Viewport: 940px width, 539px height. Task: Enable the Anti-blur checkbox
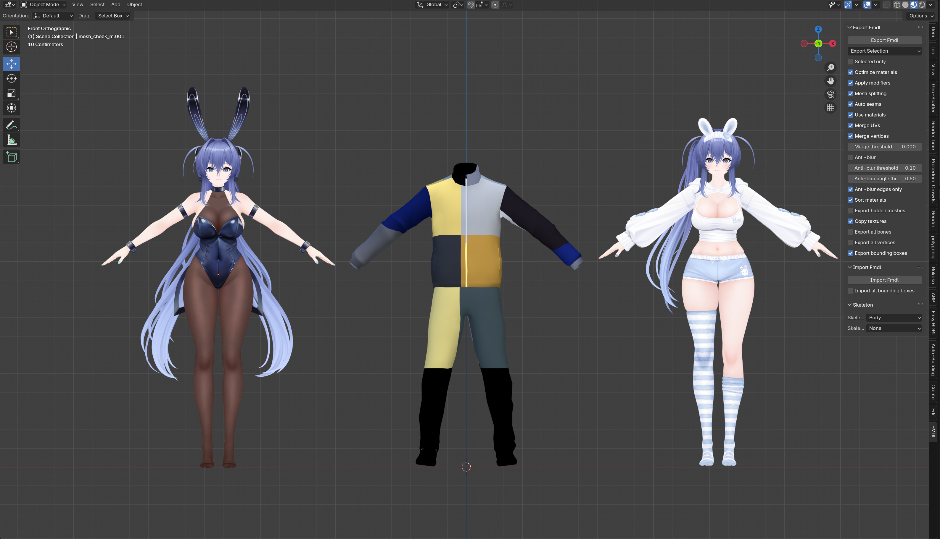pos(850,157)
